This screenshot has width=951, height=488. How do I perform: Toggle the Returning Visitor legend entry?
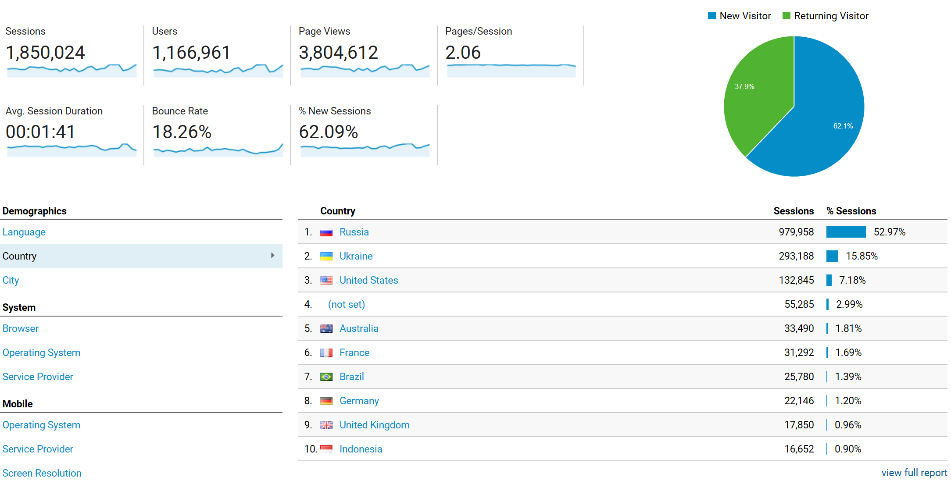tap(825, 16)
